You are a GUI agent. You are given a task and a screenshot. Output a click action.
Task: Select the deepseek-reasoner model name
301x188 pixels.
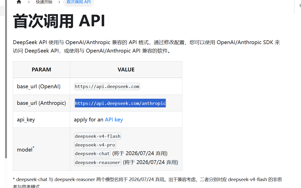(x=97, y=162)
